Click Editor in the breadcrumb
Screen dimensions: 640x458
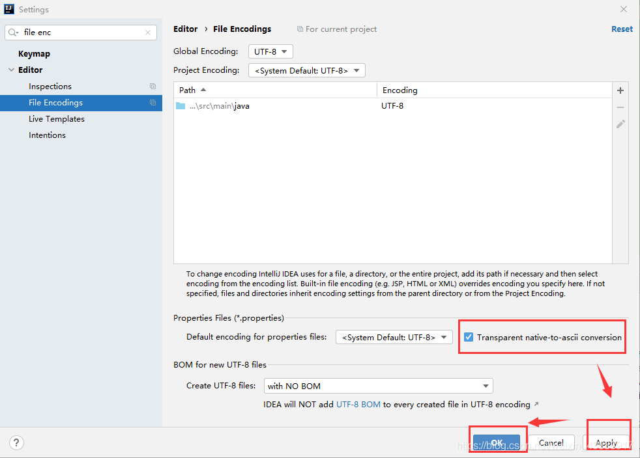(x=185, y=29)
